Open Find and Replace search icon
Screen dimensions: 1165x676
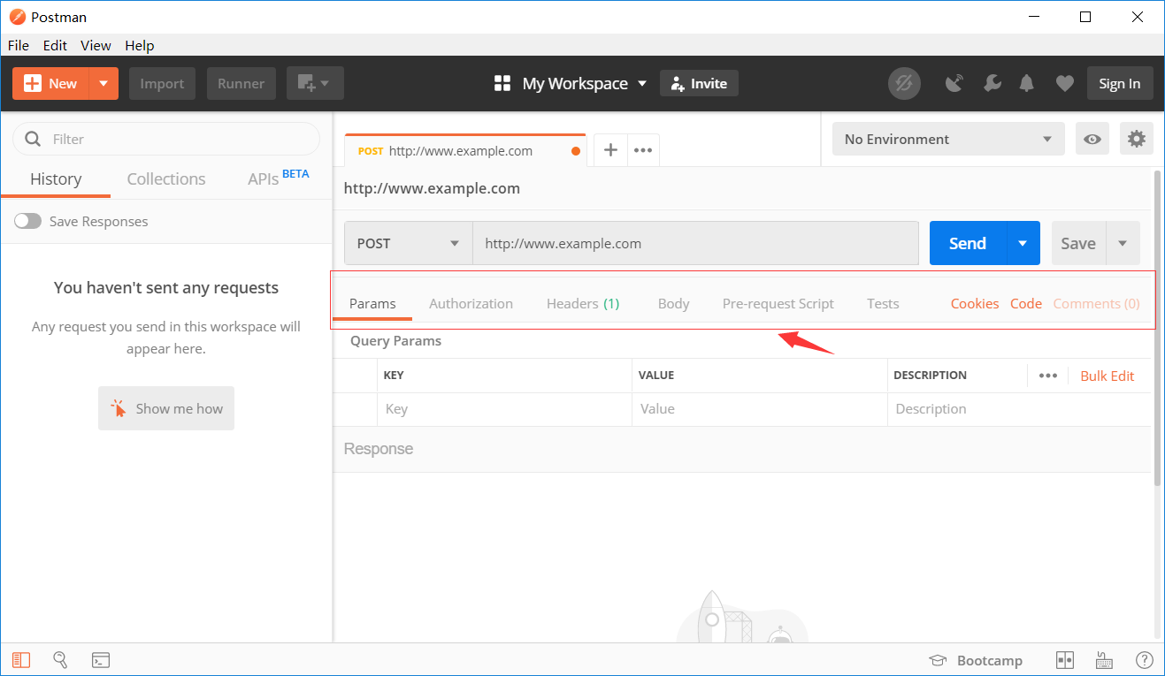(x=61, y=660)
